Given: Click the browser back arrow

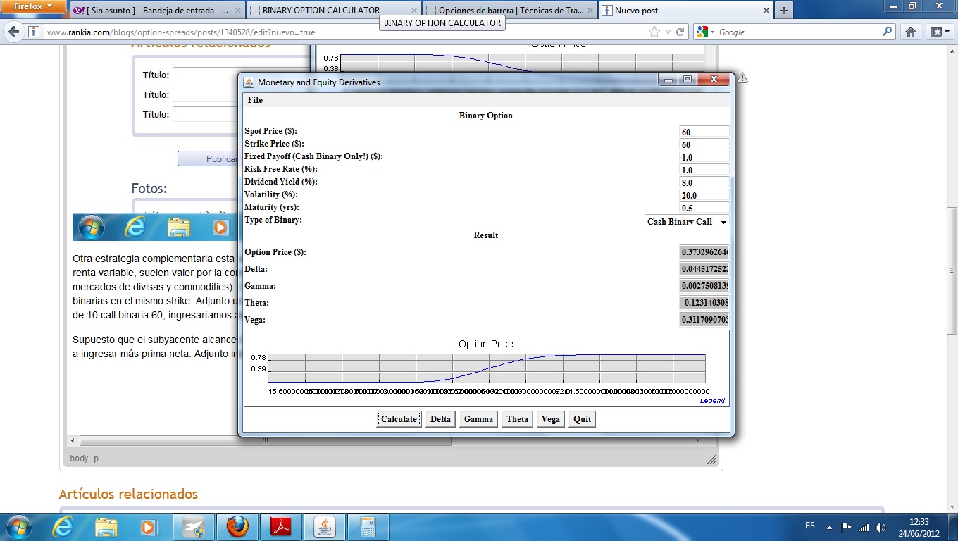Looking at the screenshot, I should [x=13, y=32].
